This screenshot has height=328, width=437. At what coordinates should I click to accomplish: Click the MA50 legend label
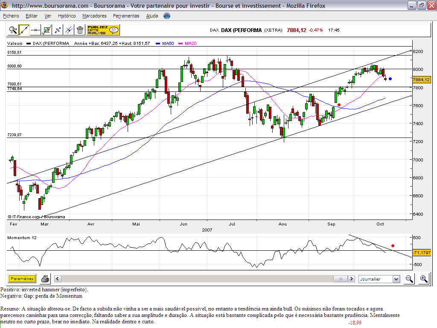coord(168,43)
